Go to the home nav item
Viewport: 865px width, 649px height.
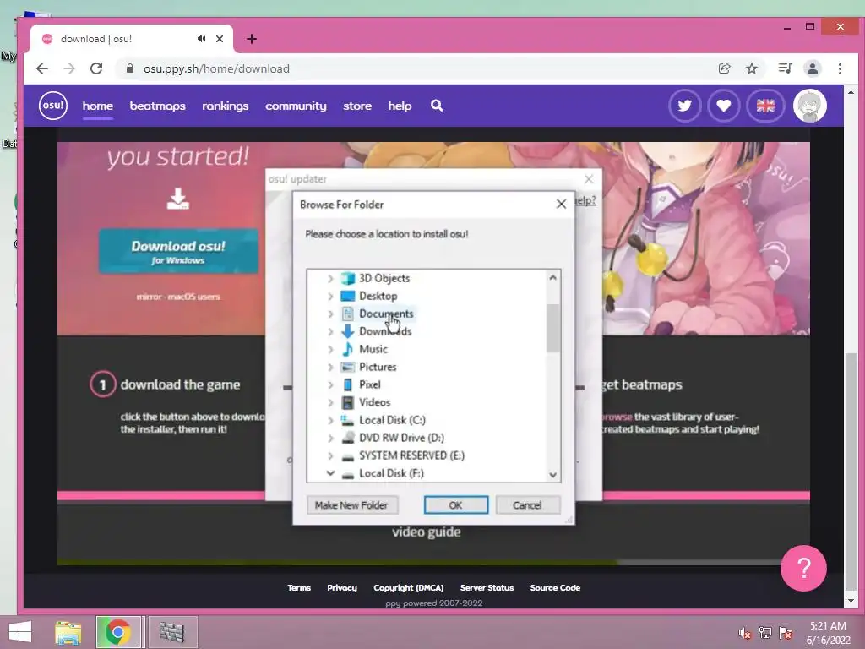click(x=98, y=106)
